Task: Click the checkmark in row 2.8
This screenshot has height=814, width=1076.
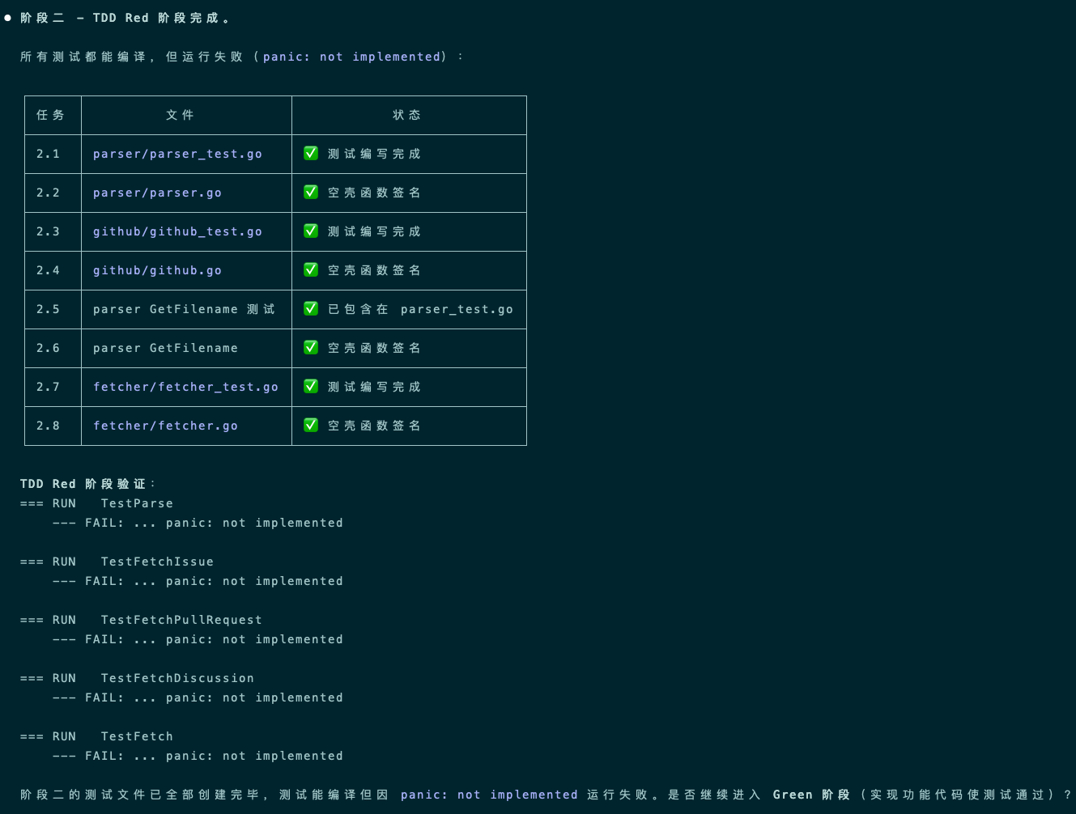Action: pos(311,426)
